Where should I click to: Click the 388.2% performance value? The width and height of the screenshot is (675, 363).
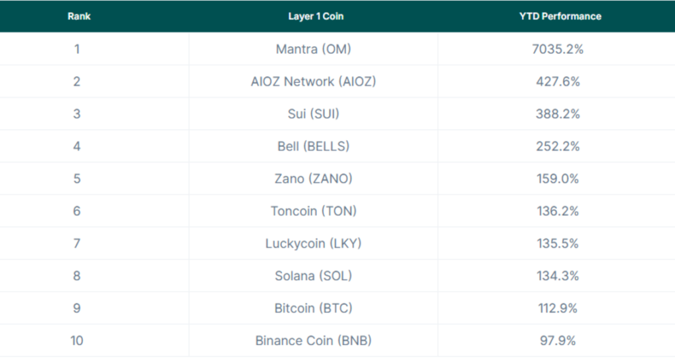558,114
